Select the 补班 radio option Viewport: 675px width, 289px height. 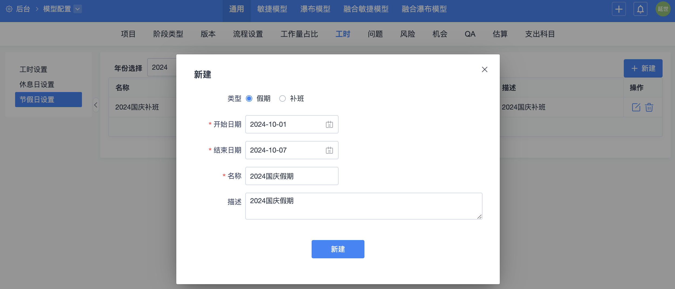tap(282, 99)
